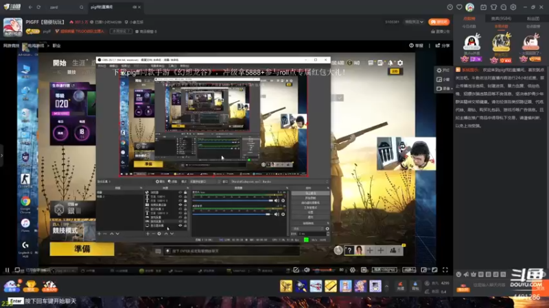Pause the live stream playback
The image size is (549, 308).
click(7, 270)
